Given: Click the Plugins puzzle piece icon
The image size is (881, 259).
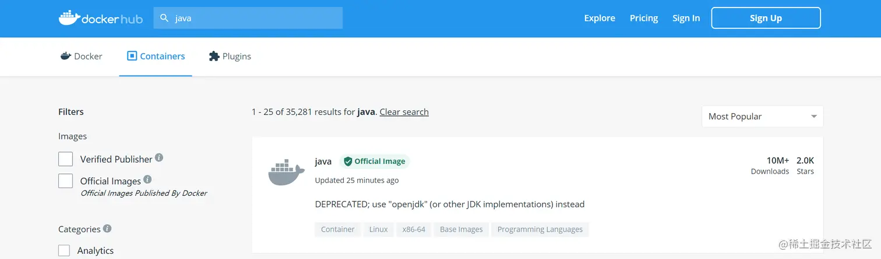Looking at the screenshot, I should pyautogui.click(x=214, y=56).
